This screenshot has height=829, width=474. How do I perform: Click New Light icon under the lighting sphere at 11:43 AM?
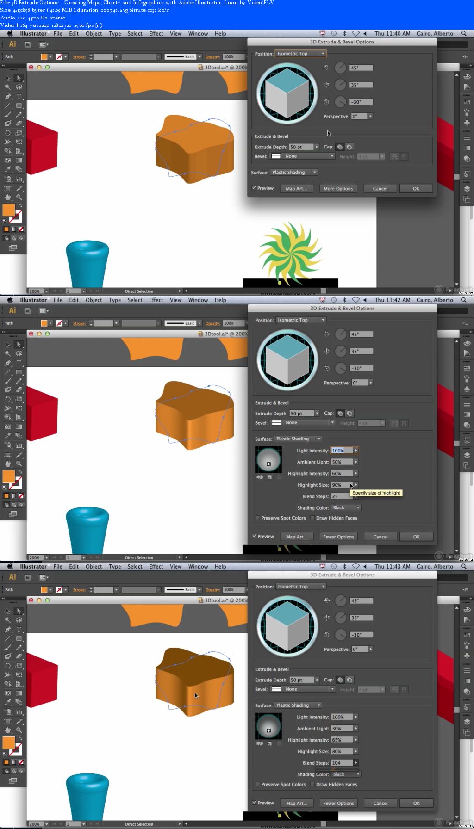pos(269,744)
